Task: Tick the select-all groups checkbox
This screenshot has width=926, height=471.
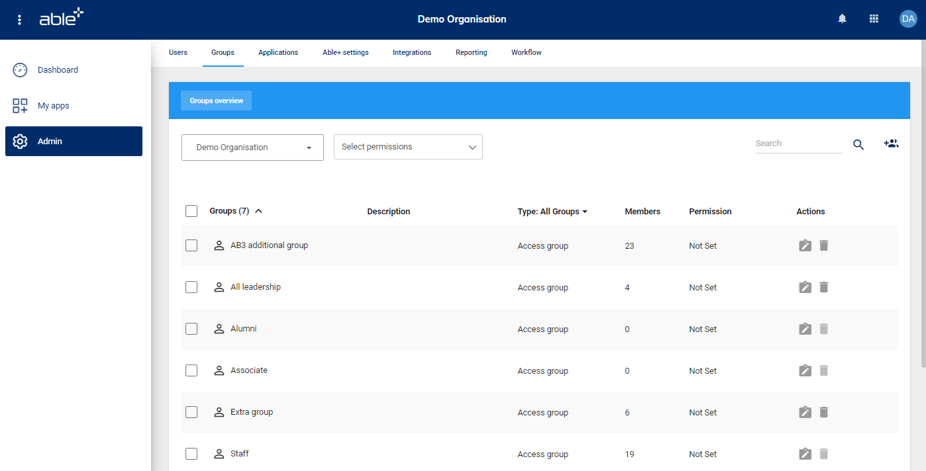Action: (x=191, y=211)
